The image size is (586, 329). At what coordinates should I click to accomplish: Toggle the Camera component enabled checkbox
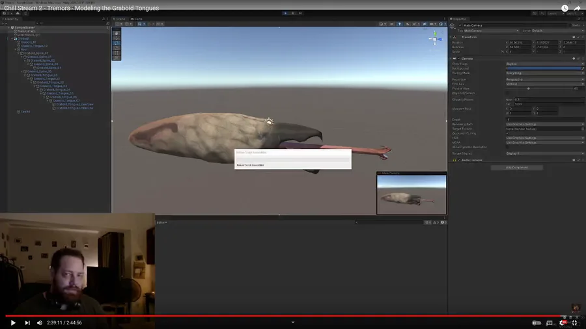coord(459,59)
